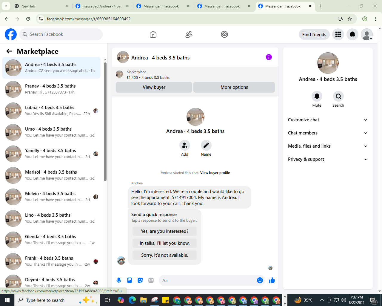Viewport: 382px width, 306px height.
Task: Open the emoji picker in message box
Action: pos(260,280)
